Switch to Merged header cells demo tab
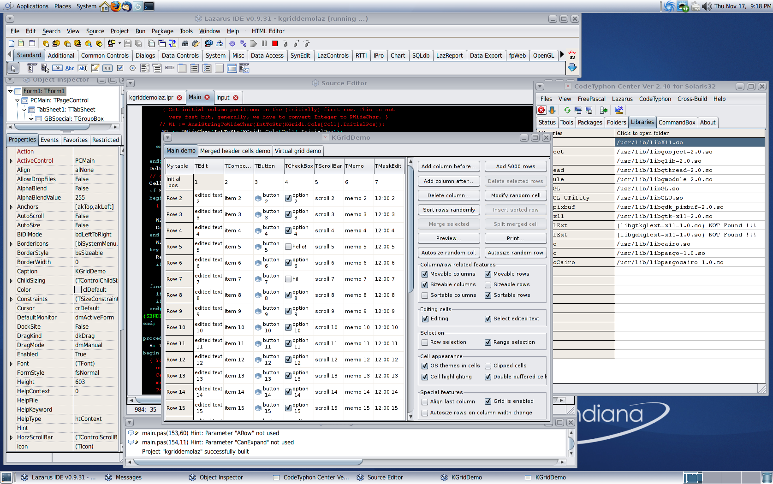This screenshot has height=484, width=773. click(235, 151)
